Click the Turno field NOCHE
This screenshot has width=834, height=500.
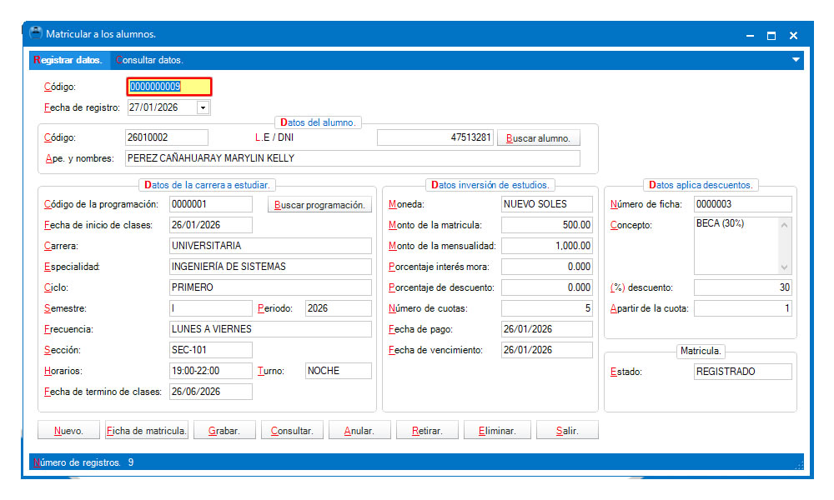click(339, 370)
